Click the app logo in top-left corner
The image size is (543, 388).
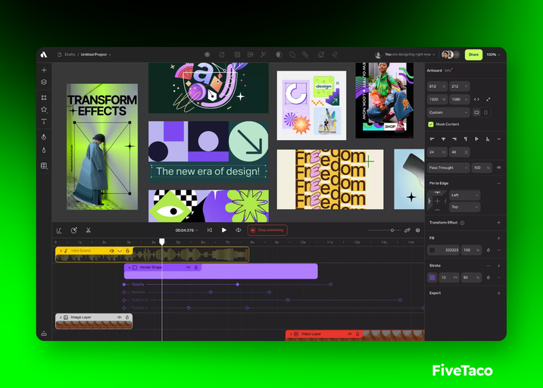point(44,55)
